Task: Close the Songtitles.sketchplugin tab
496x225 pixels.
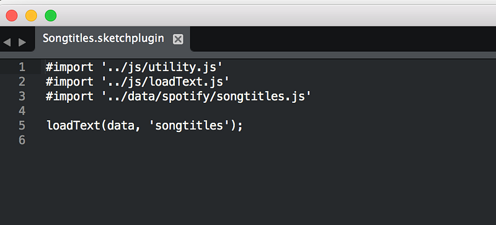Action: point(178,39)
